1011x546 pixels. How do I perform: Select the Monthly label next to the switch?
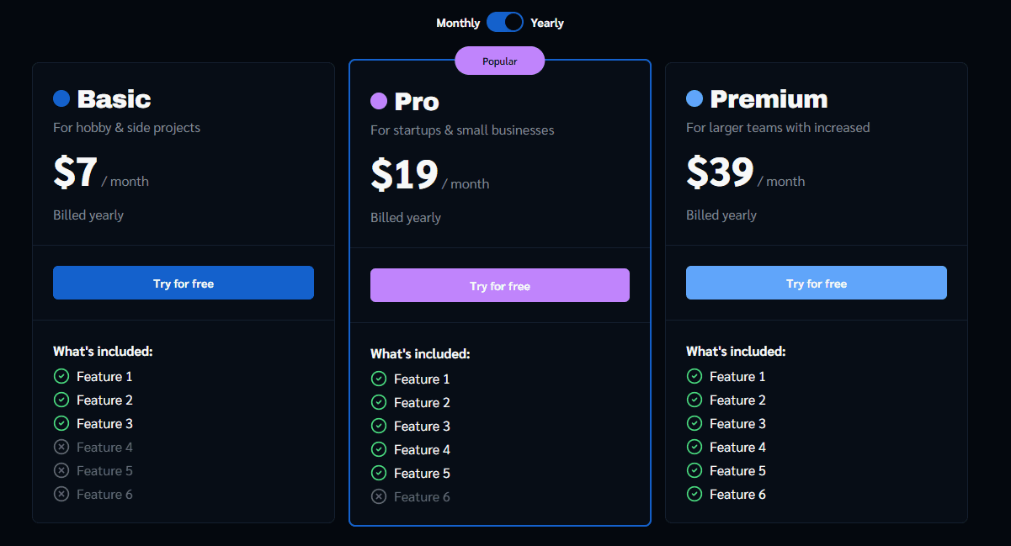click(457, 23)
